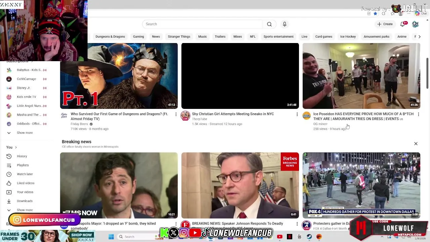Open Netflix from taskbar

290,237
